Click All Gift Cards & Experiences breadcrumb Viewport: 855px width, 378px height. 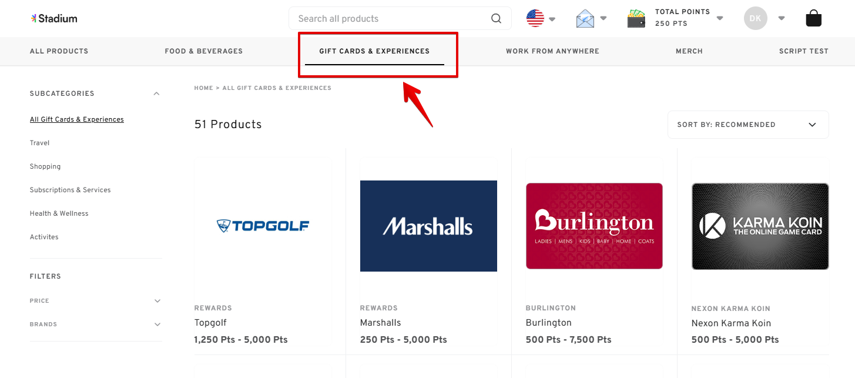coord(277,88)
